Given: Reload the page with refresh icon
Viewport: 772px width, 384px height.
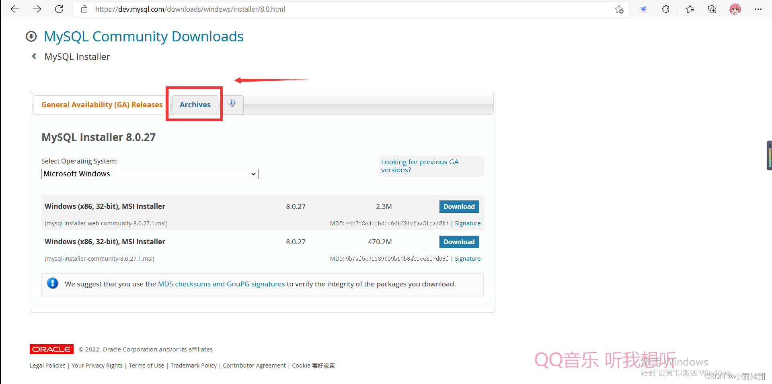Looking at the screenshot, I should [59, 9].
